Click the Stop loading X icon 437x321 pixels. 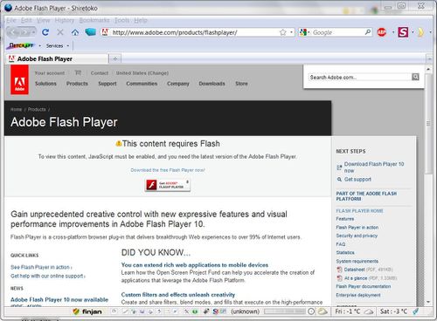(x=60, y=32)
